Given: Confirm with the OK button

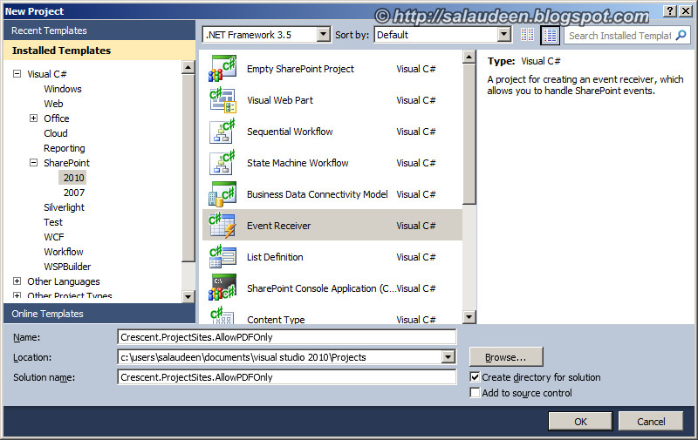Looking at the screenshot, I should [580, 422].
